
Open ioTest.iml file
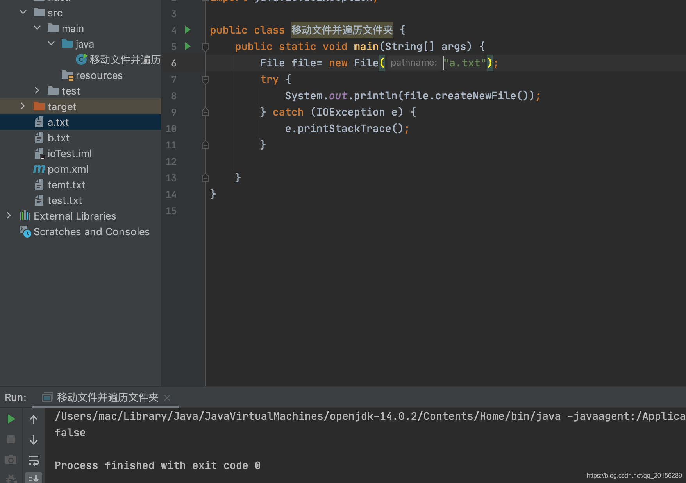(x=80, y=153)
